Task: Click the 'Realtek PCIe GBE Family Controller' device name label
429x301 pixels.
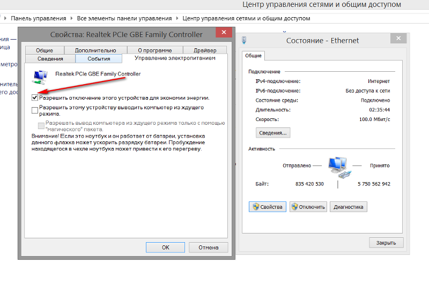Action: tap(98, 74)
